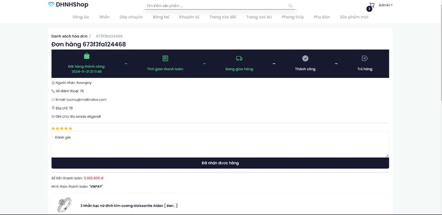Go back to Danh sách hóa đơn
The width and height of the screenshot is (442, 215).
[69, 36]
